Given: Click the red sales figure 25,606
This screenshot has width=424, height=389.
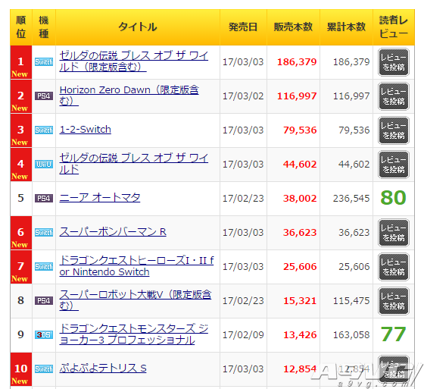Looking at the screenshot, I should click(300, 267).
